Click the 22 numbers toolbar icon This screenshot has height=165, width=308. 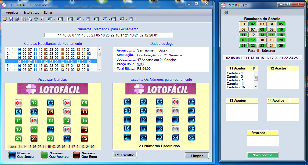[105, 19]
